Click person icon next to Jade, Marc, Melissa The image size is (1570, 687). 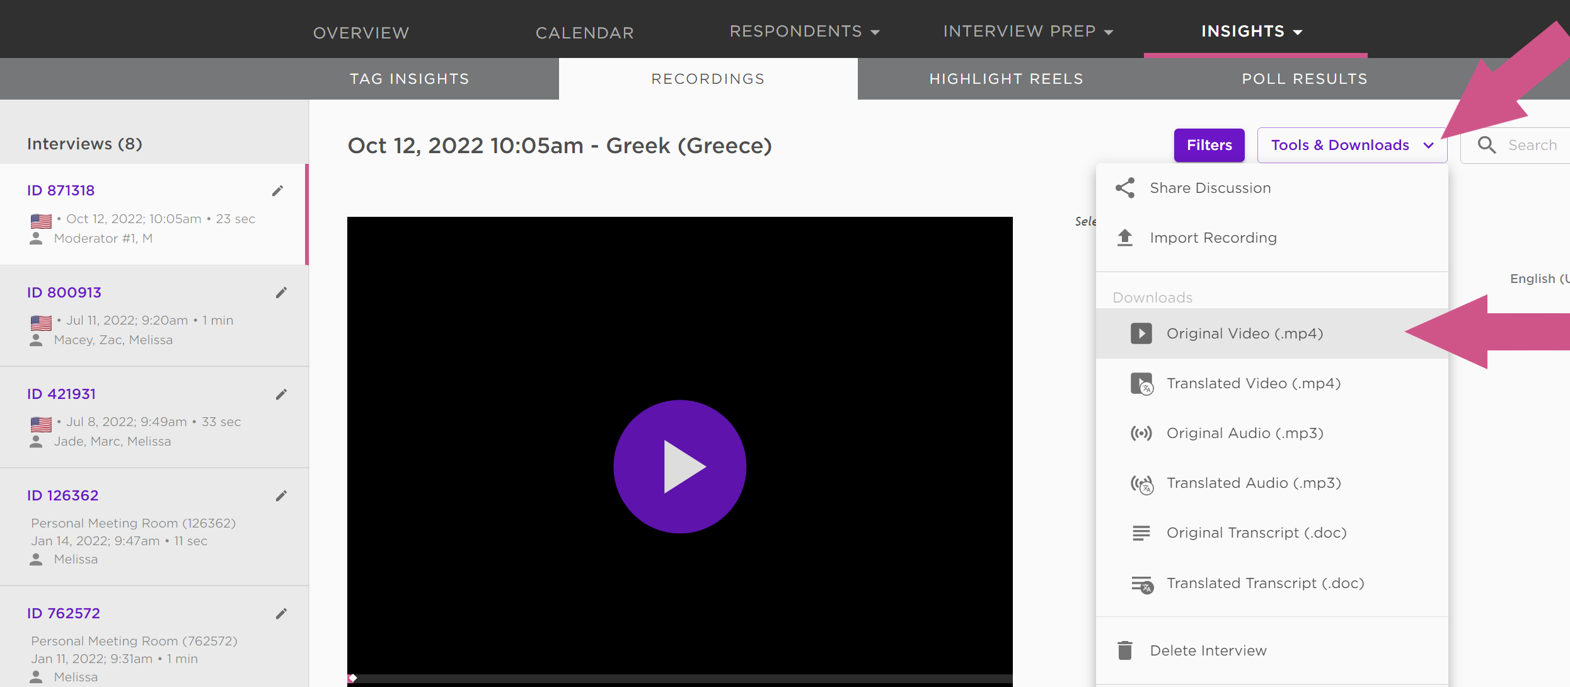click(36, 441)
